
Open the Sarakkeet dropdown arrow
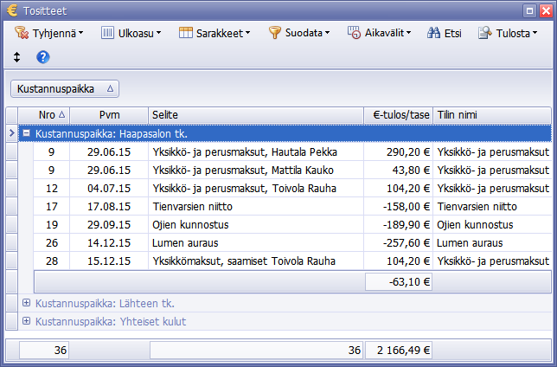tap(248, 33)
